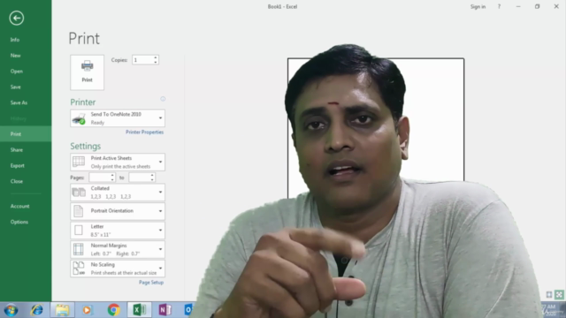Open File Explorer from taskbar
The width and height of the screenshot is (566, 318).
[x=62, y=310]
